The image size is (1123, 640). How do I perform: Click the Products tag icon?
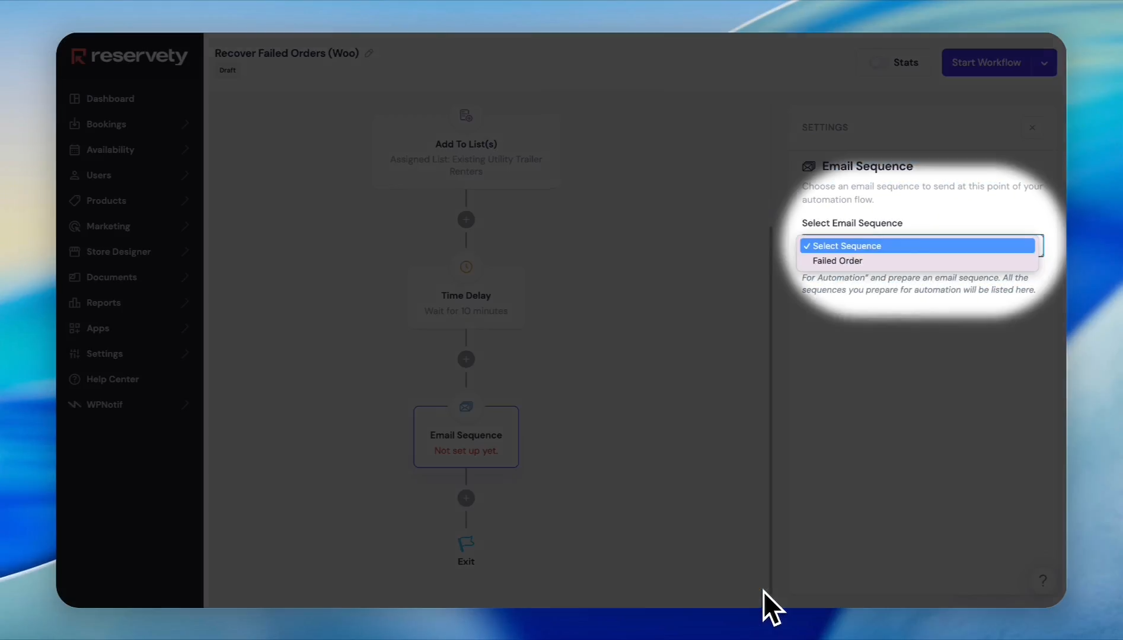75,200
